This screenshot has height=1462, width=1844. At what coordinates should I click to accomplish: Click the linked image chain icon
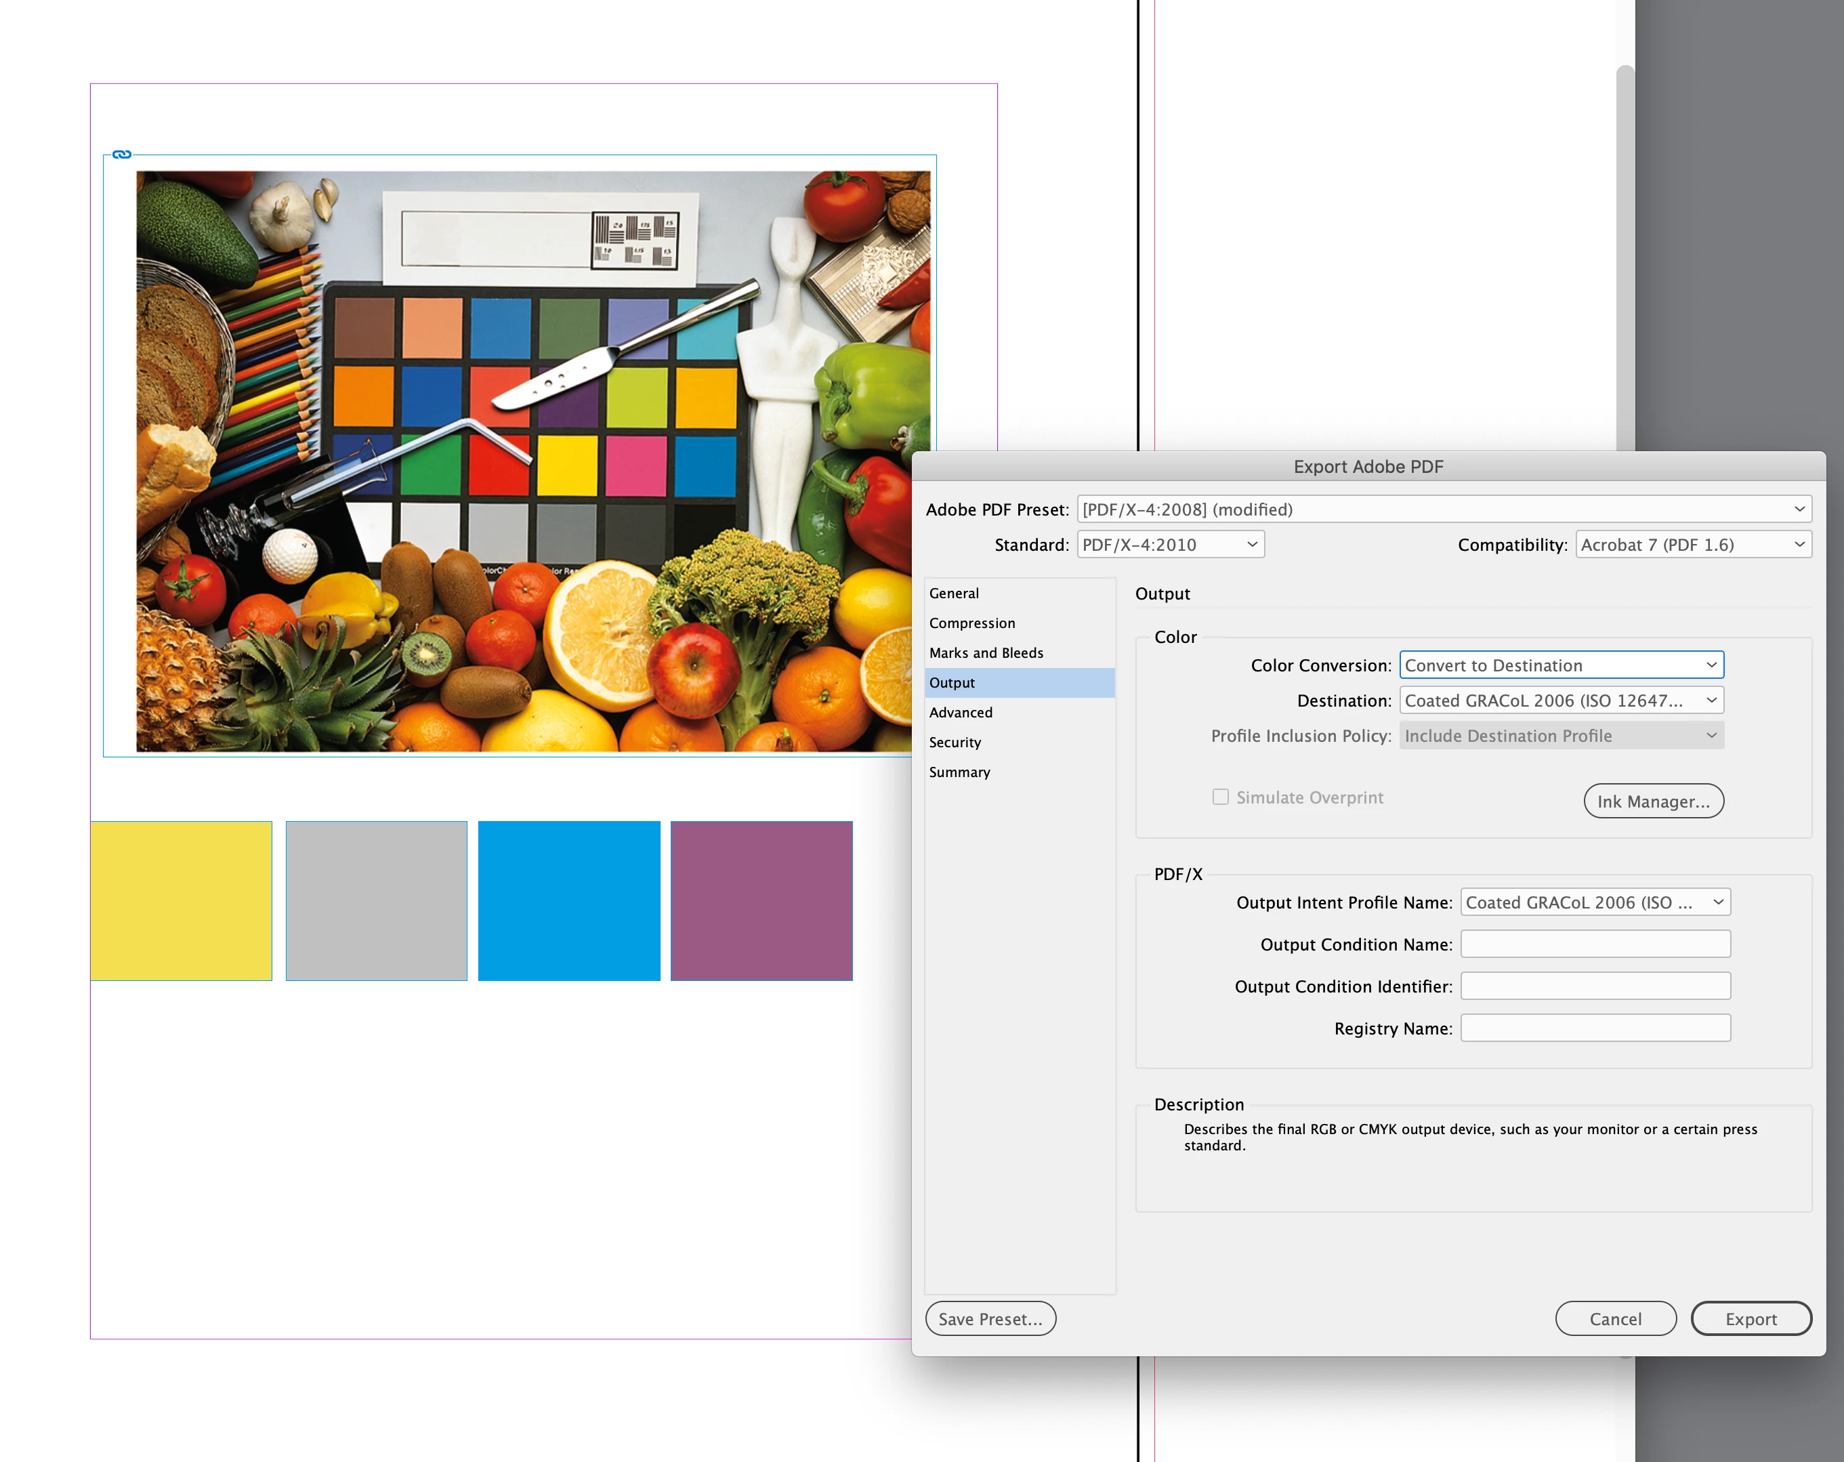point(121,154)
